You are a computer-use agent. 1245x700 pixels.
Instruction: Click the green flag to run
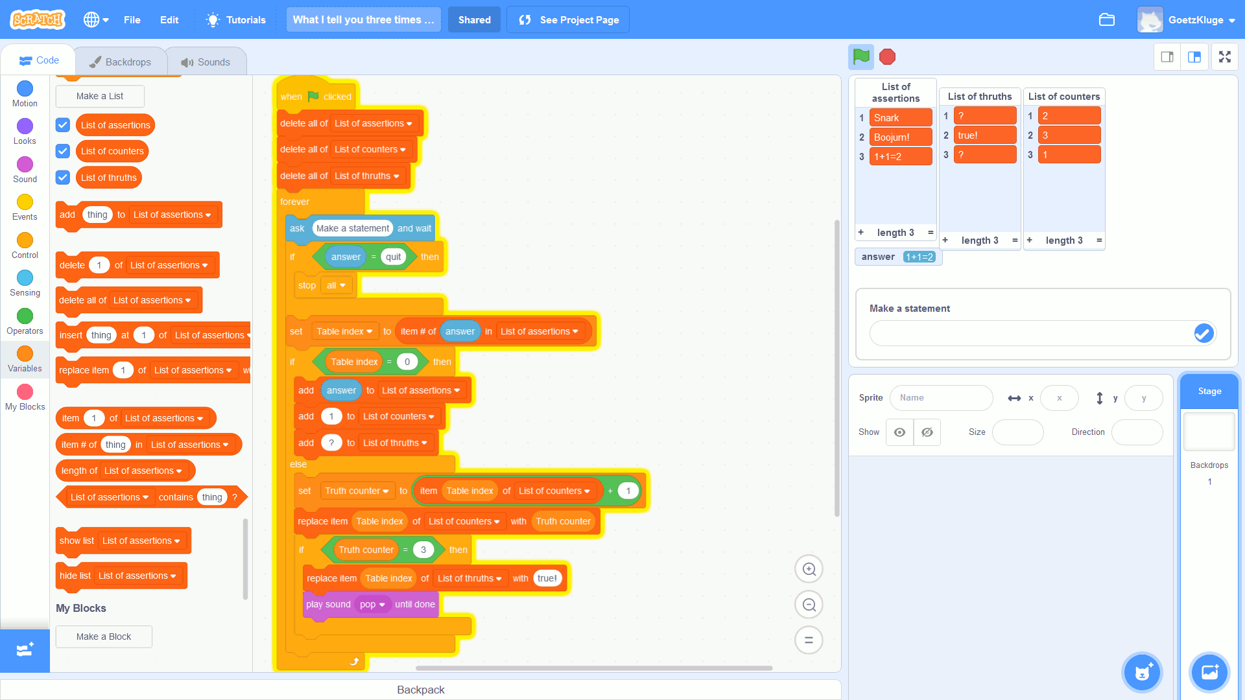861,57
